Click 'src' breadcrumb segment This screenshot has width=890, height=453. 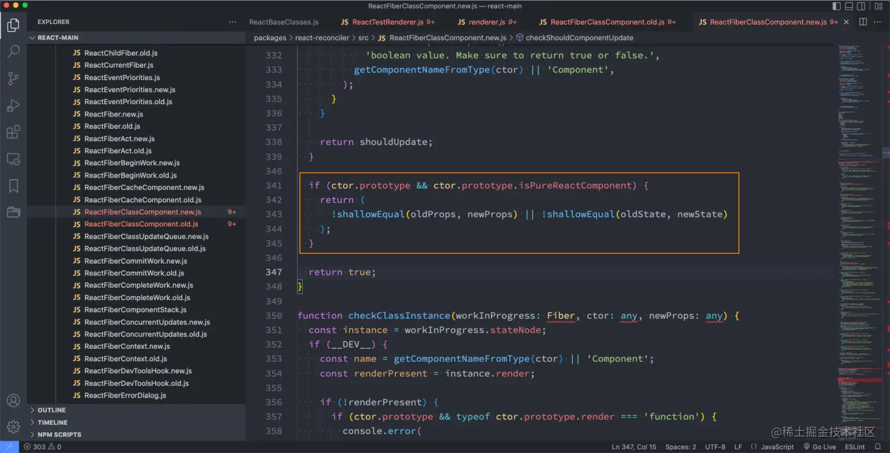363,38
